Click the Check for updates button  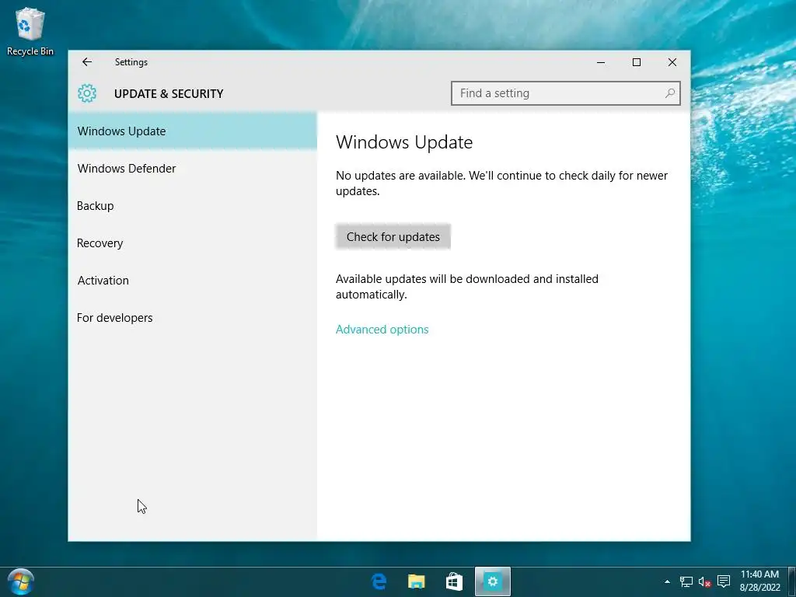click(393, 236)
